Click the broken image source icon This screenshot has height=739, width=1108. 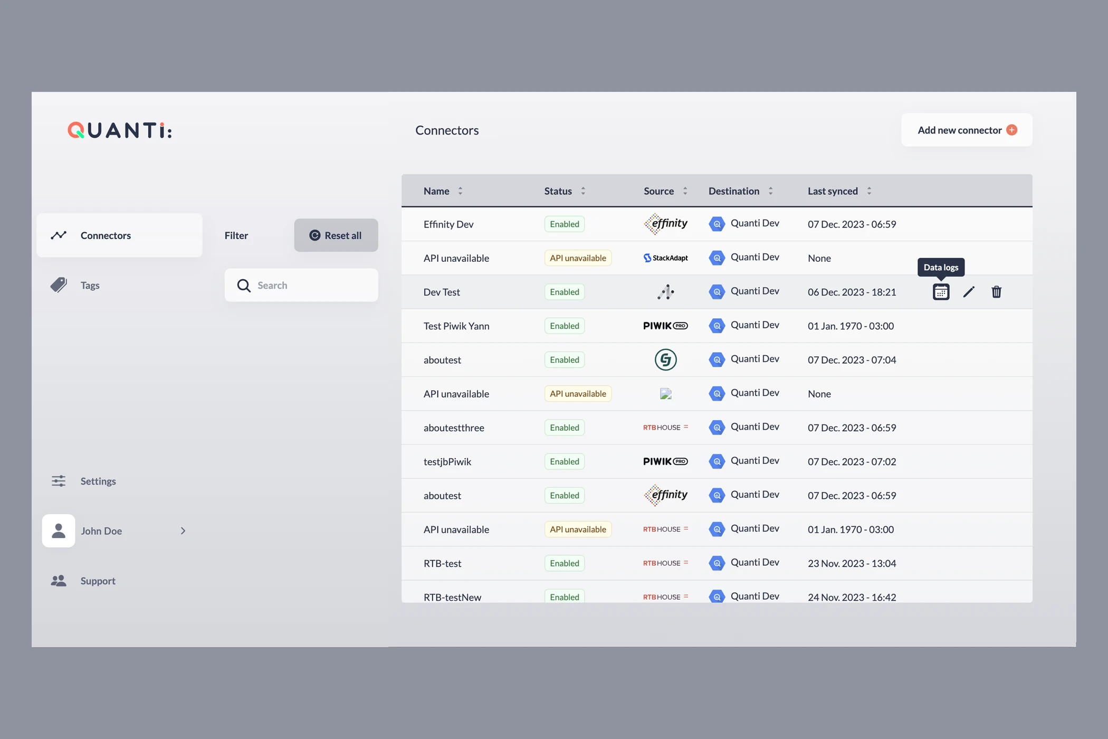pyautogui.click(x=666, y=394)
